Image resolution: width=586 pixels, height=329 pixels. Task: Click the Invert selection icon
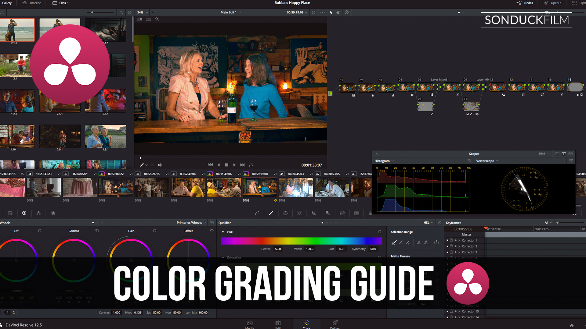click(x=436, y=243)
